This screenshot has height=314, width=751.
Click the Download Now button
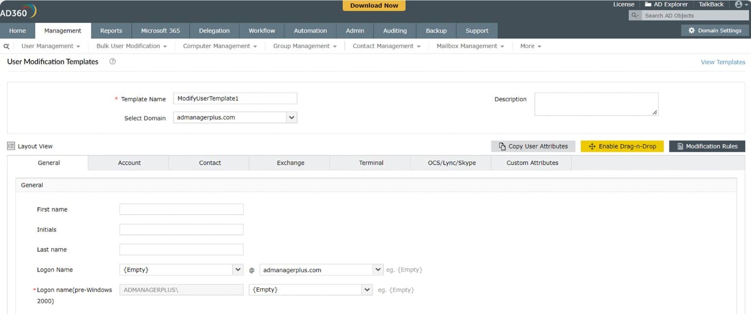(374, 5)
